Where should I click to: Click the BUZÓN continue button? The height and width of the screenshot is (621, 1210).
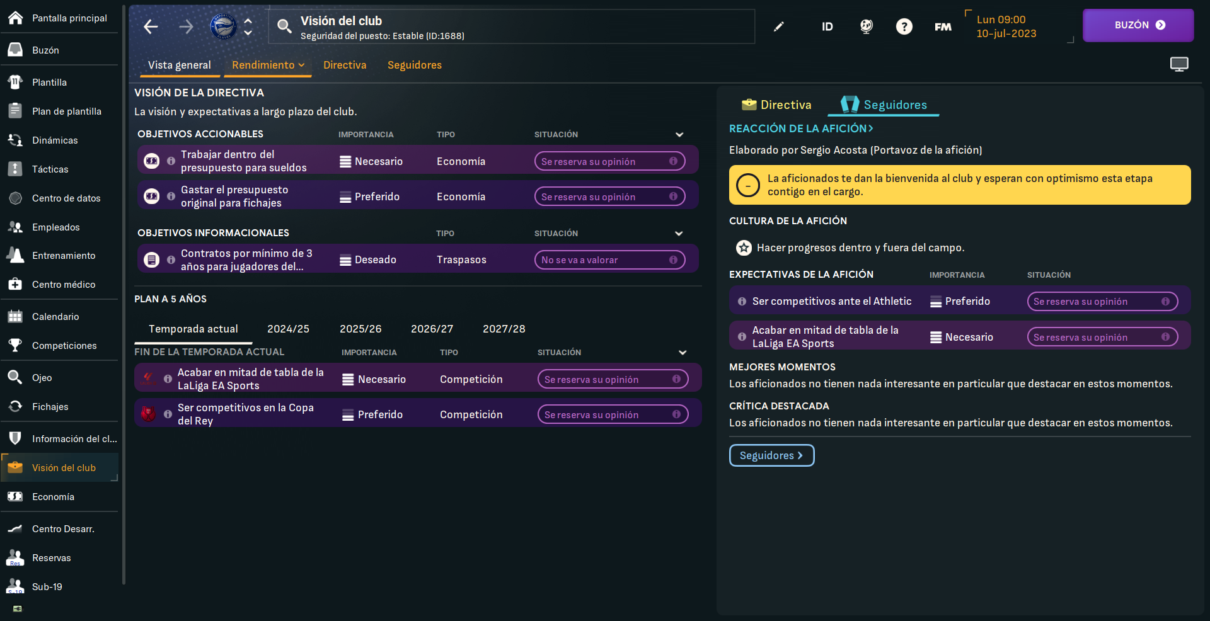coord(1138,25)
